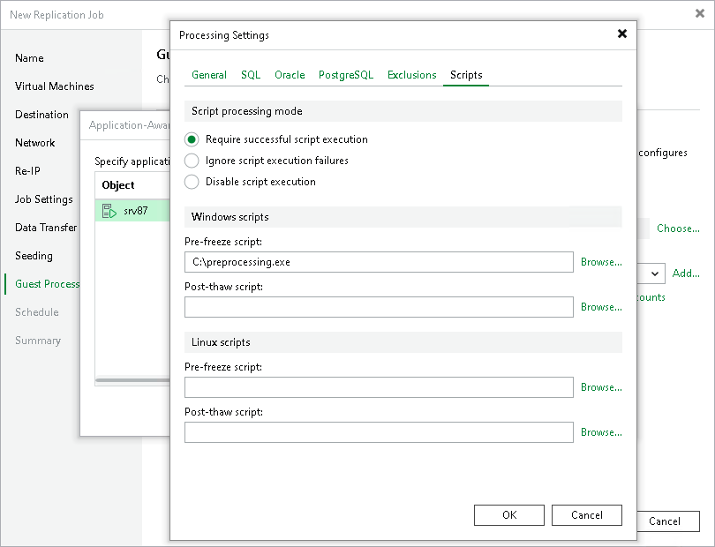The height and width of the screenshot is (547, 715).
Task: Choose Ignore script execution failures option
Action: 192,161
